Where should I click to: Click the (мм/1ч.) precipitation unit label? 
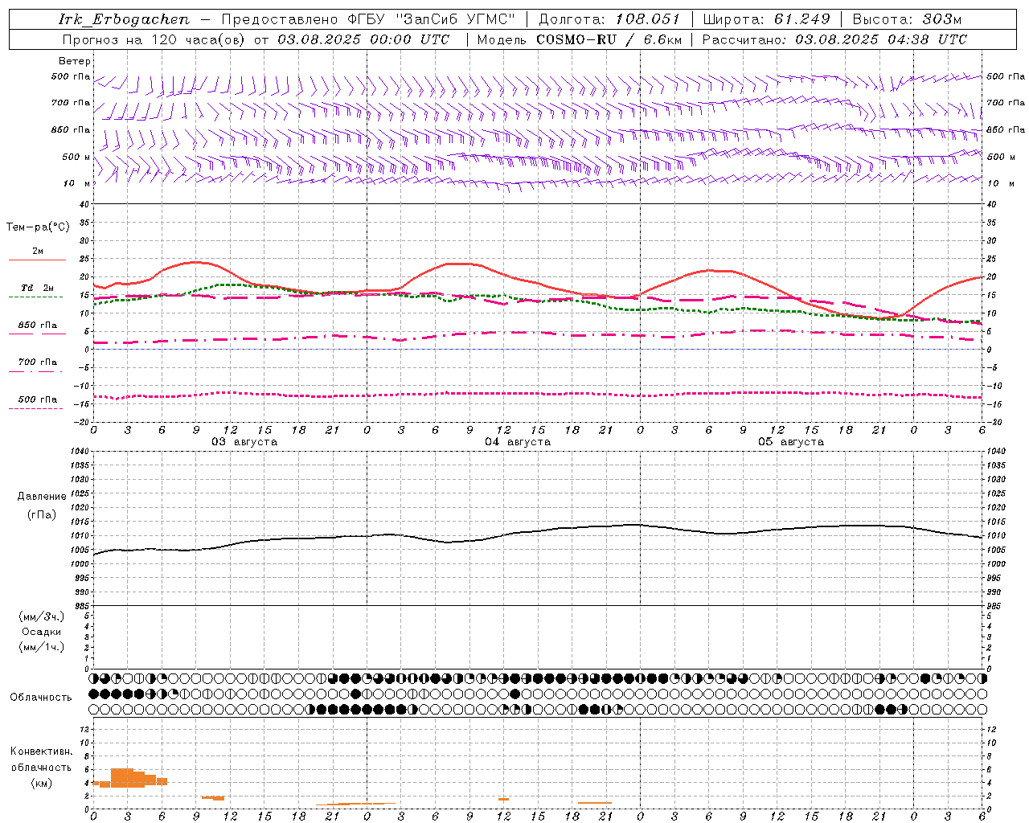point(41,647)
